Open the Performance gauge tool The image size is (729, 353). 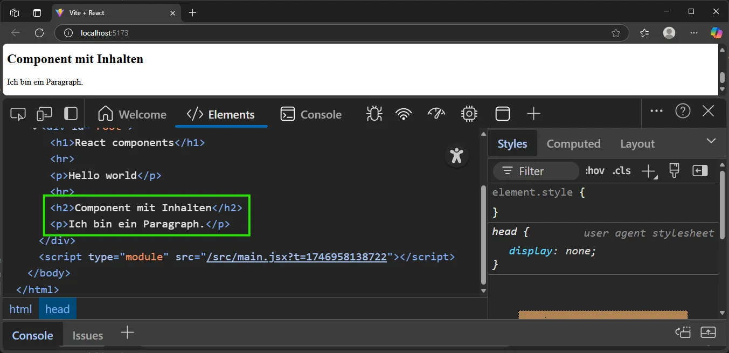click(436, 114)
